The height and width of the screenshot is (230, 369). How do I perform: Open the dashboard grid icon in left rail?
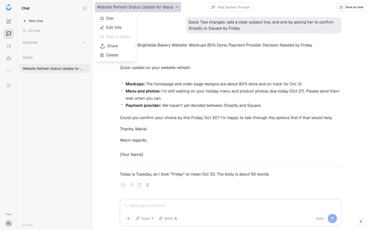click(9, 21)
